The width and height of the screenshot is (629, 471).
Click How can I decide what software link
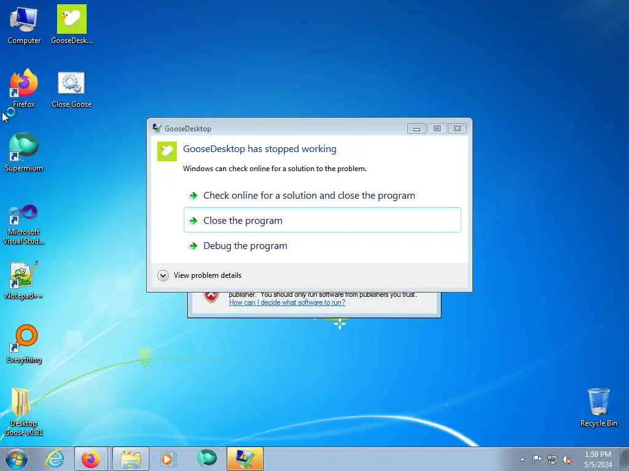pos(287,302)
